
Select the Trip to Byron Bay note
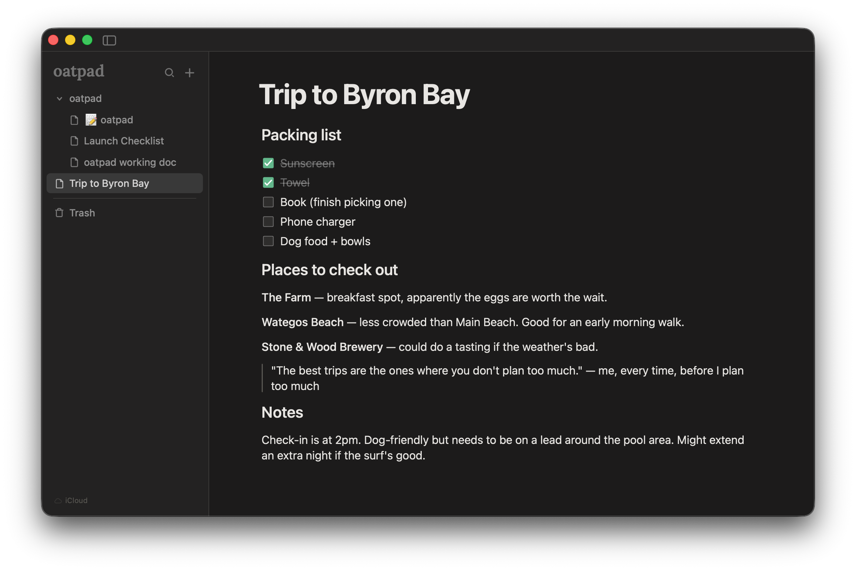click(x=109, y=183)
